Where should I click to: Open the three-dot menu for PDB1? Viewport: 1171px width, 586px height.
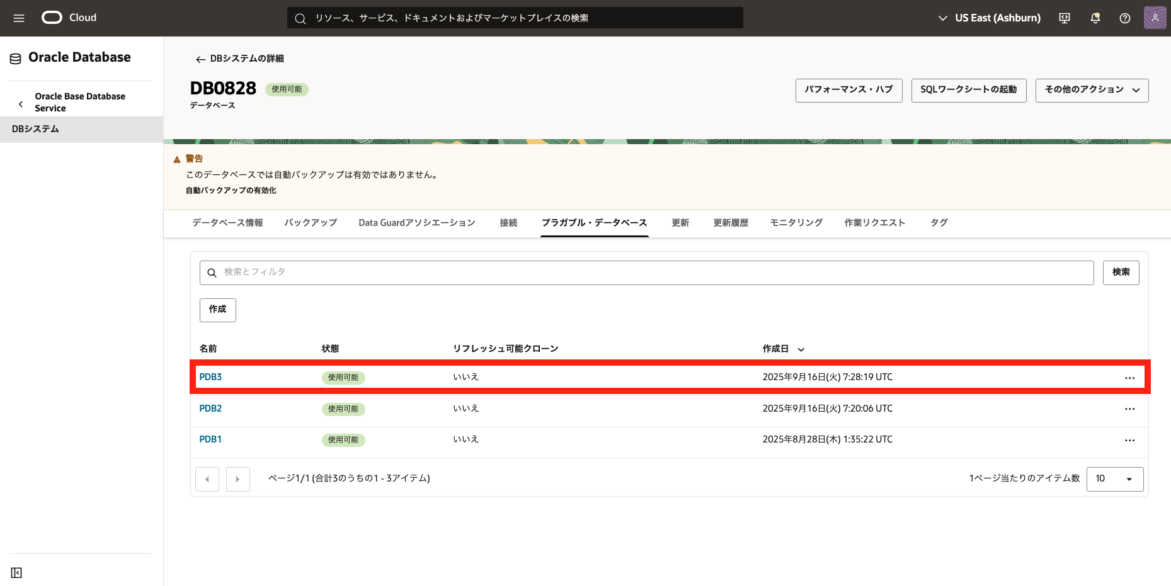1129,441
